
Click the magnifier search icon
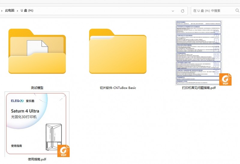click(x=237, y=11)
